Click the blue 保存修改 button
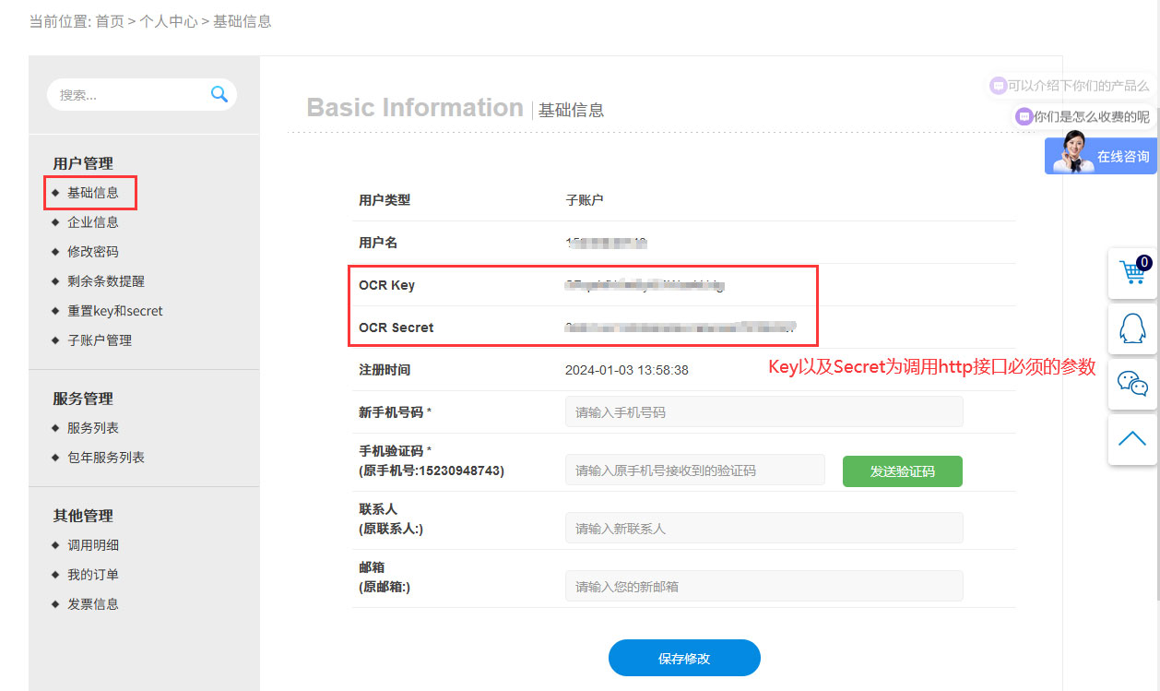 (x=684, y=659)
